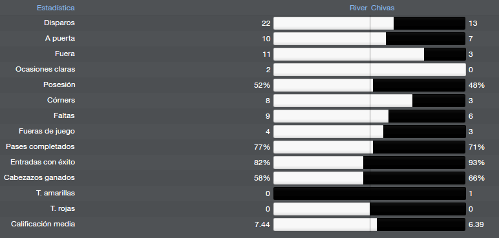499x238 pixels.
Task: Select the Cabezazos ganados label
Action: 39,177
